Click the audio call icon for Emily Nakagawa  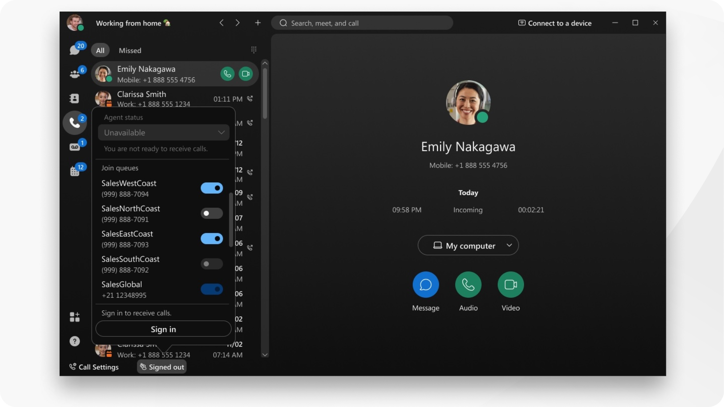pyautogui.click(x=227, y=74)
